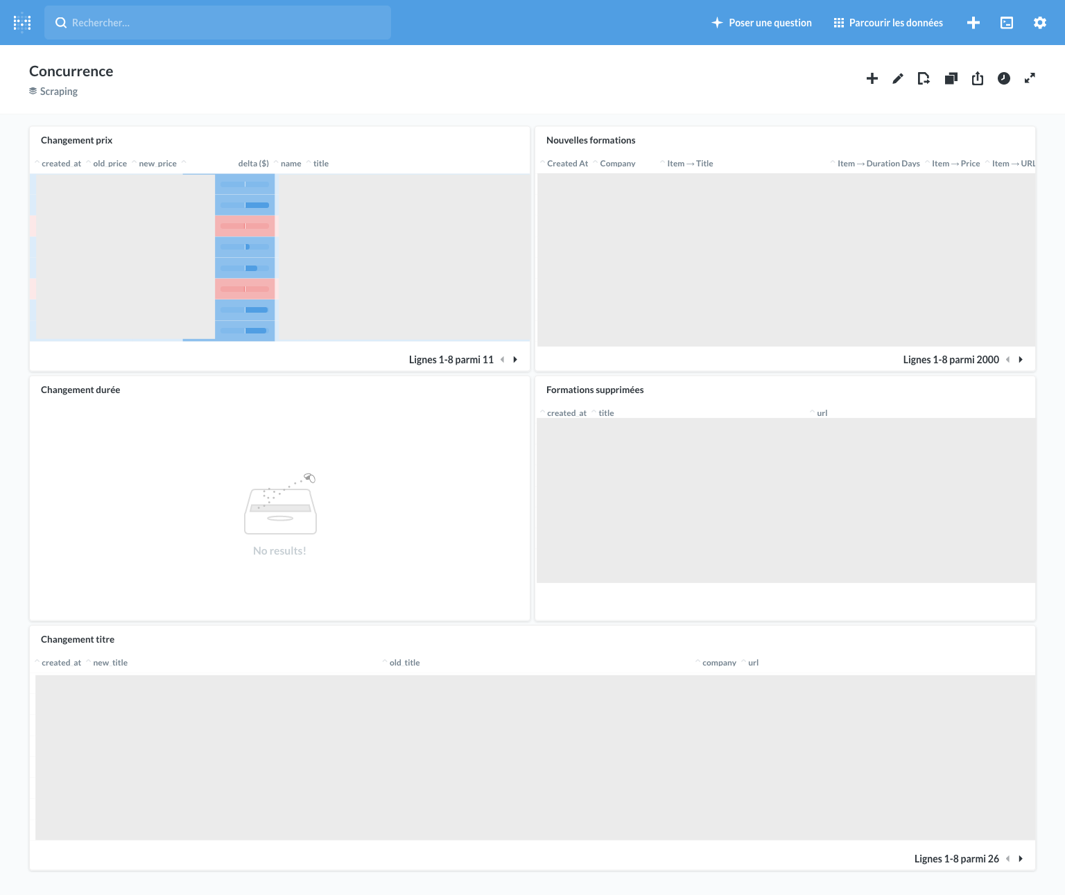Image resolution: width=1065 pixels, height=895 pixels.
Task: Sort by delta ($) column header
Action: pos(253,164)
